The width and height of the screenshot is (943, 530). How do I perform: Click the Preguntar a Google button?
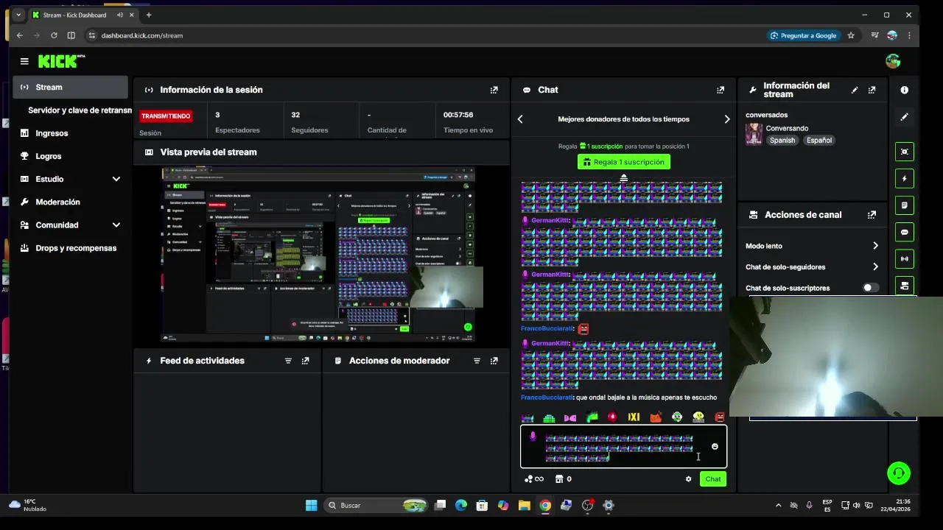804,35
